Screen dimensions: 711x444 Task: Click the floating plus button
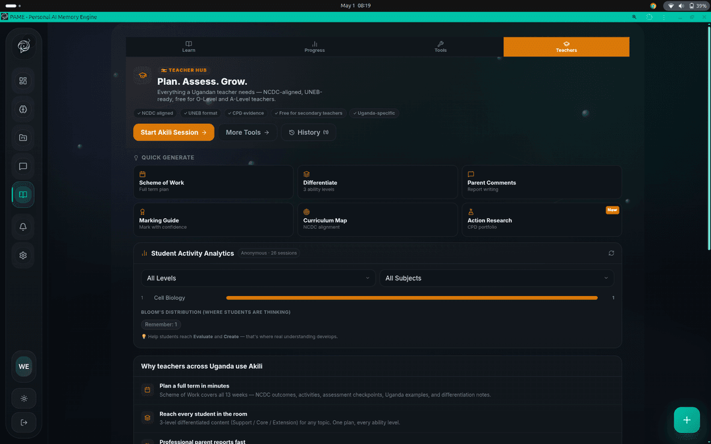coord(687,420)
